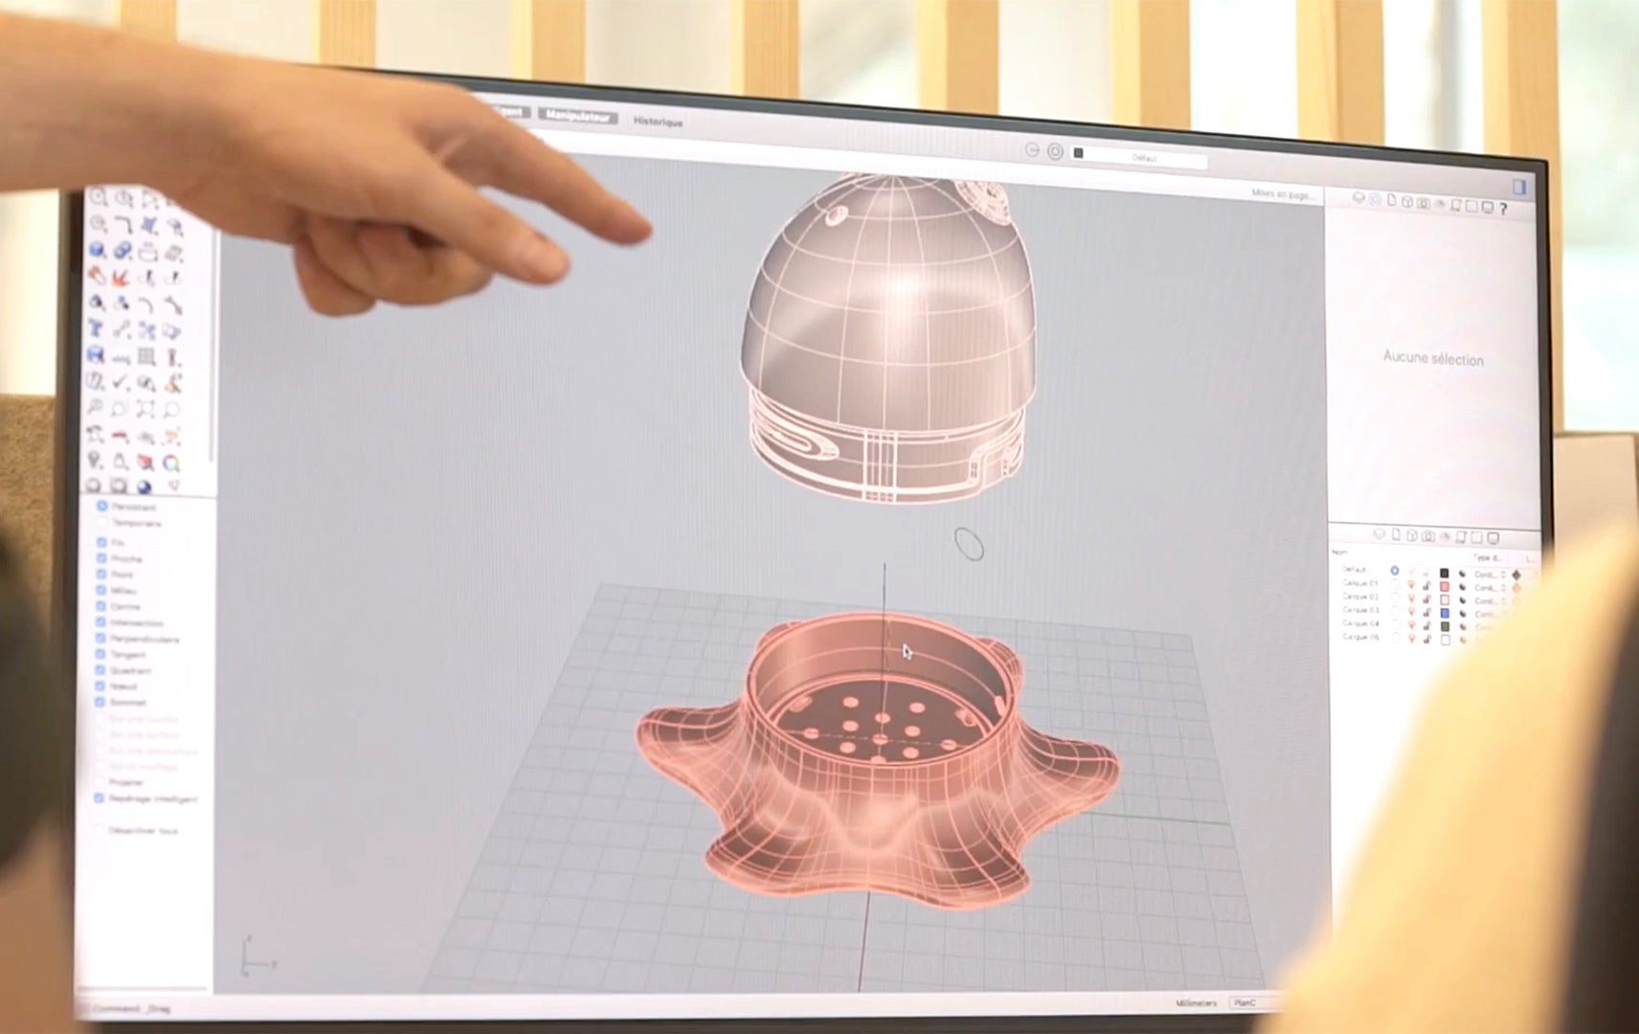Image resolution: width=1639 pixels, height=1034 pixels.
Task: Click the checkmark analysis tool icon
Action: point(121,383)
